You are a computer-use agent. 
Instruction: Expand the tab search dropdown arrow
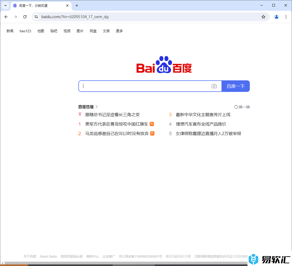[6, 6]
